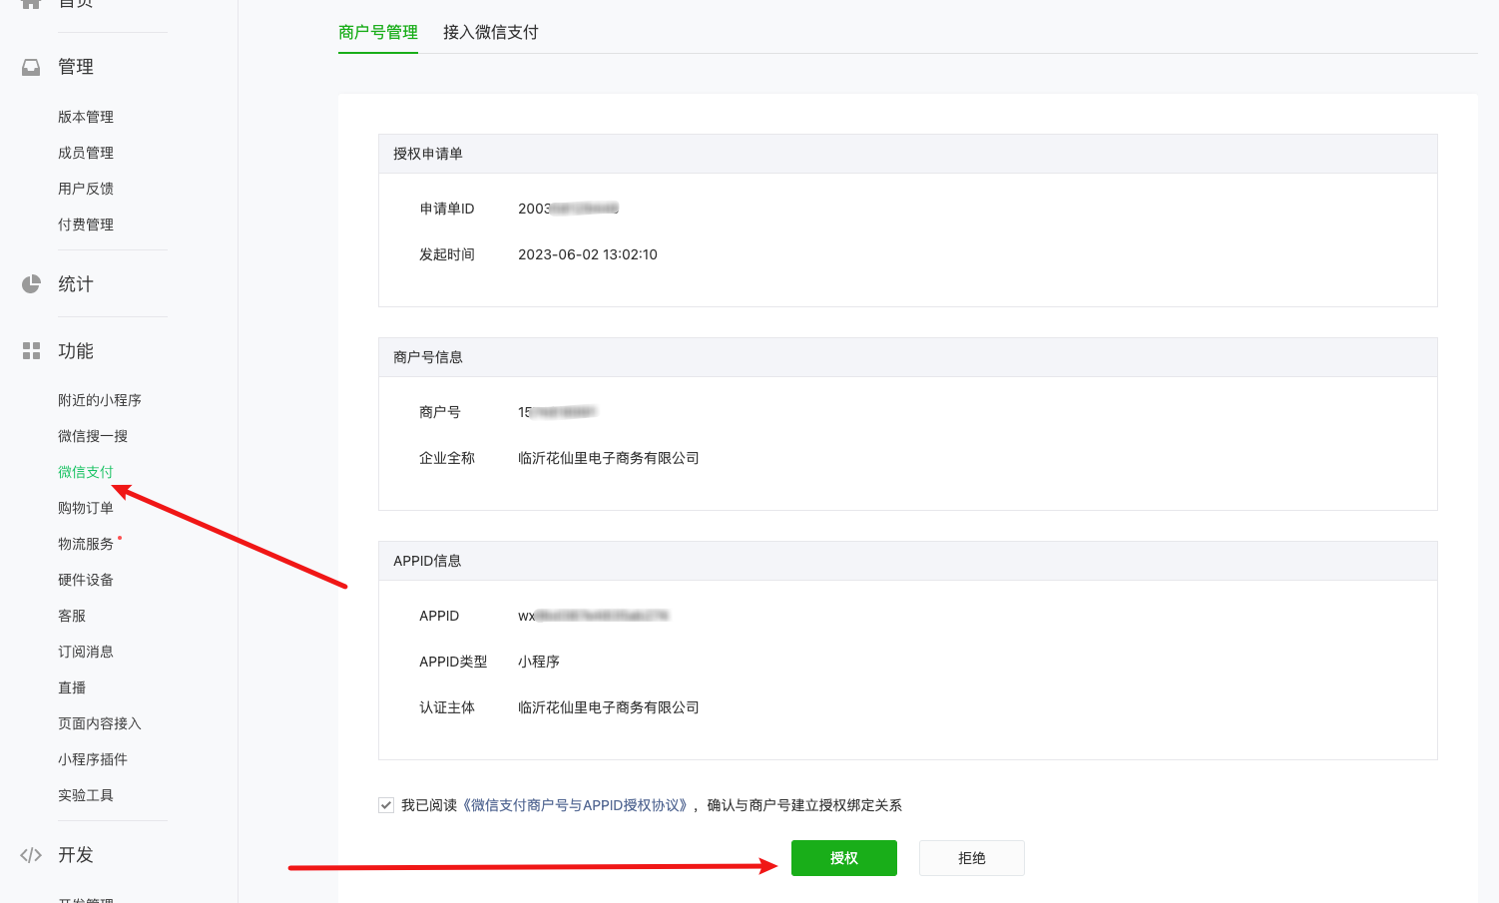Open 成员管理 in the sidebar
1499x903 pixels.
coord(86,153)
